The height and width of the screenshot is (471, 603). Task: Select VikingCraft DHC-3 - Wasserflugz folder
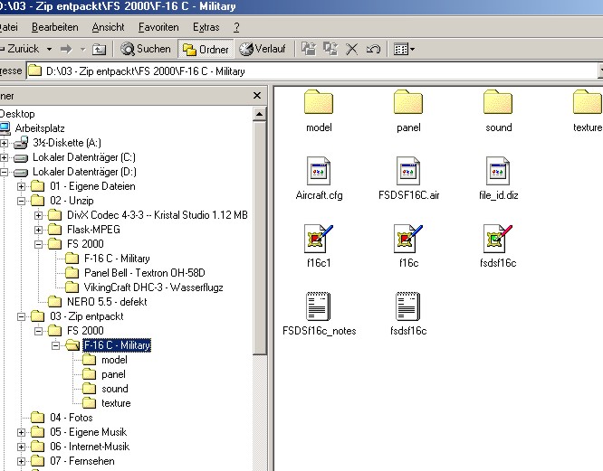pos(153,287)
